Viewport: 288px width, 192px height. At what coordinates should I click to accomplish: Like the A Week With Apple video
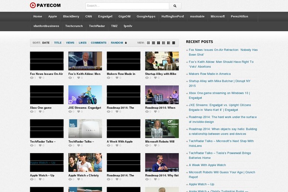click(x=117, y=145)
